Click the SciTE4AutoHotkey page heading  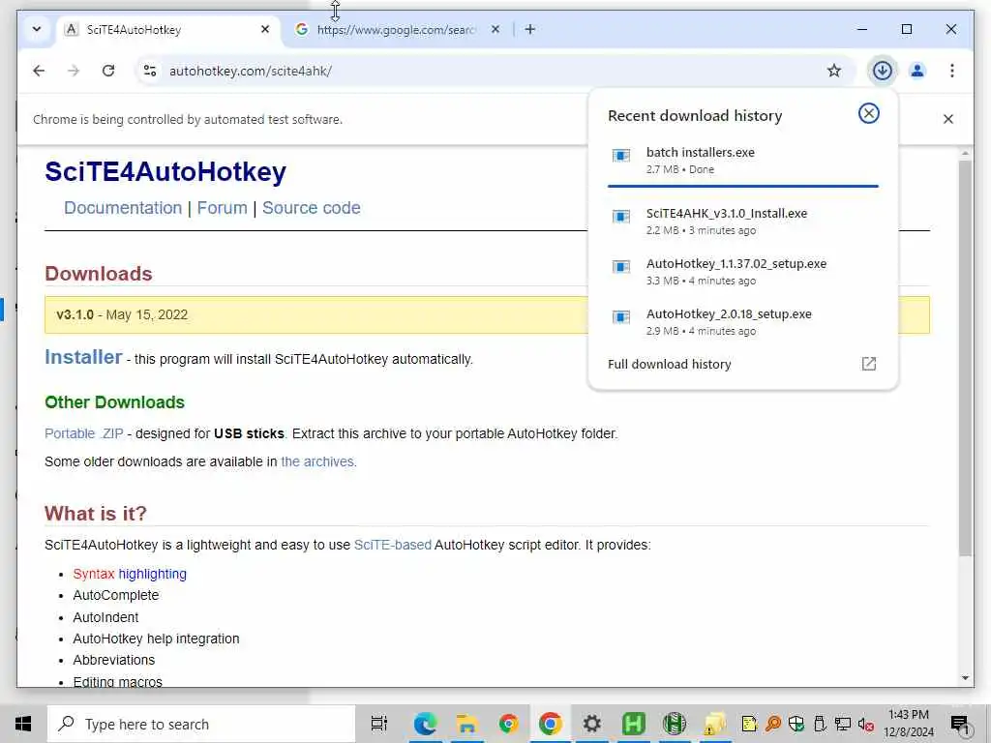click(165, 172)
